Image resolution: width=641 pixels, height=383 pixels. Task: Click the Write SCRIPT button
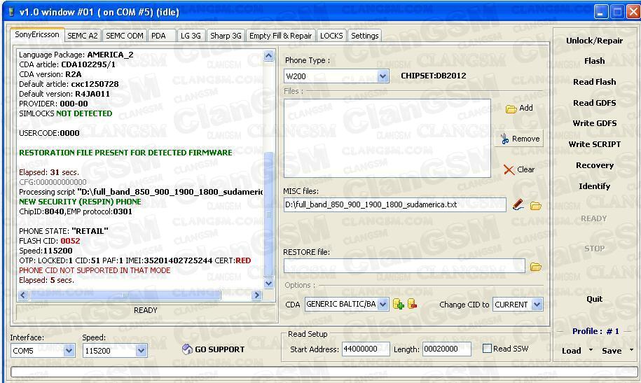coord(594,144)
